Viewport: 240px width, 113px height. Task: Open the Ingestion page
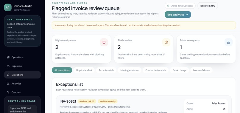(x=22, y=66)
